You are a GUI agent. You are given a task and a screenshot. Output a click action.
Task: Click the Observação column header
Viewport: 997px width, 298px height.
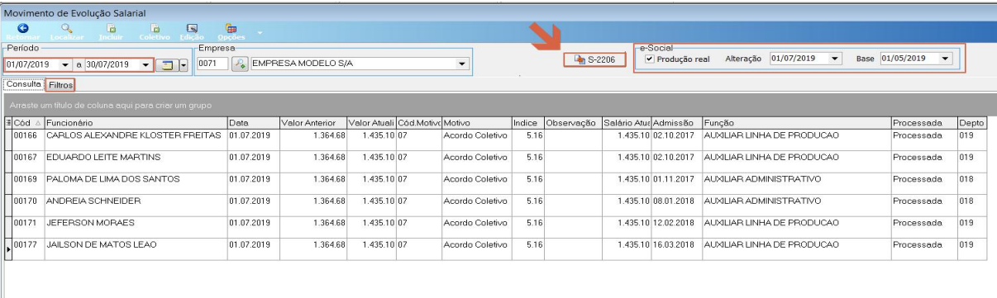tap(572, 123)
